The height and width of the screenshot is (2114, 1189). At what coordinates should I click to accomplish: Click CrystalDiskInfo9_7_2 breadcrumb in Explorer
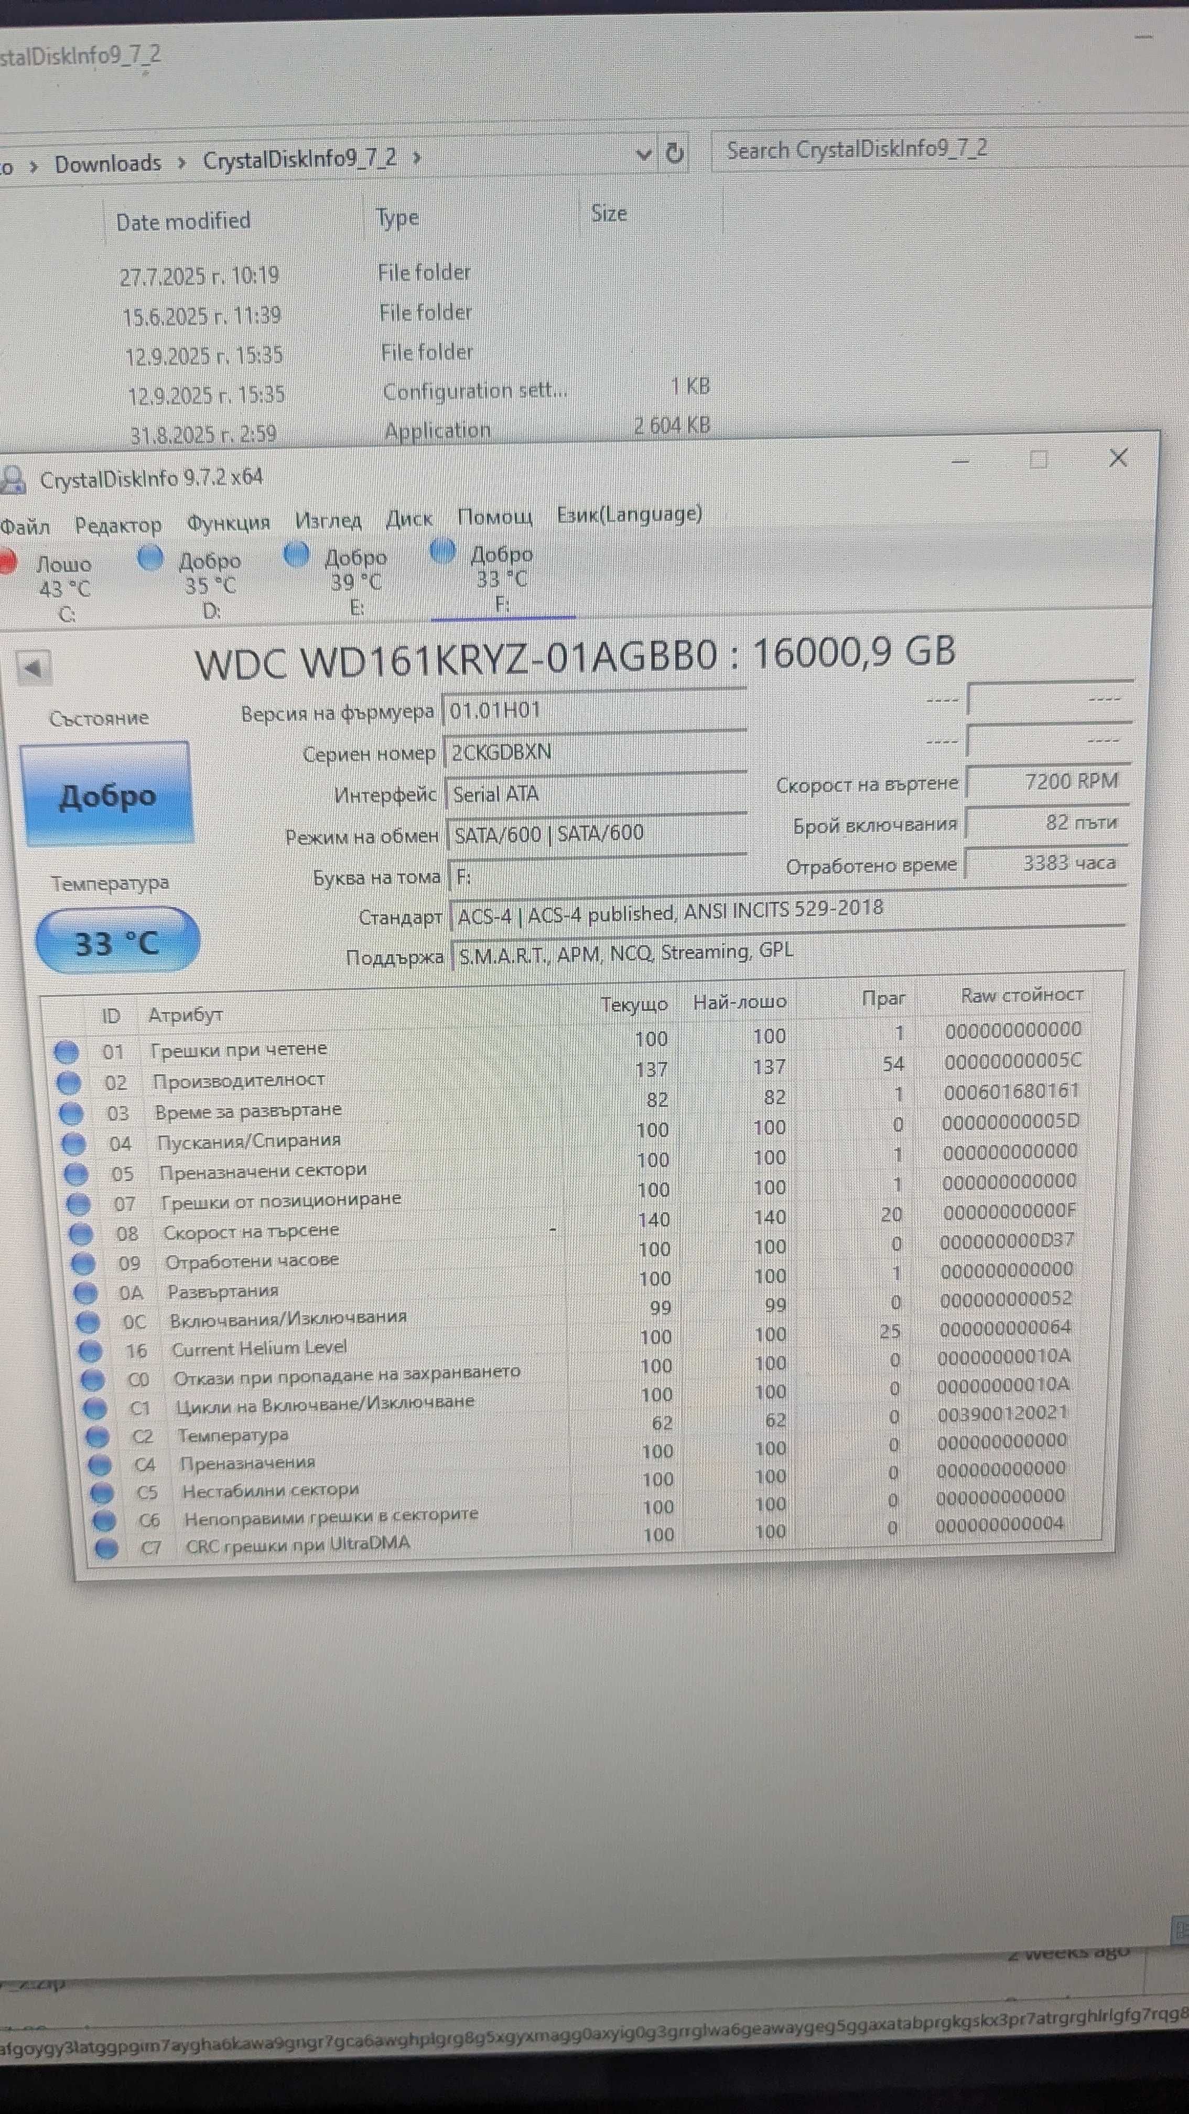[x=299, y=159]
